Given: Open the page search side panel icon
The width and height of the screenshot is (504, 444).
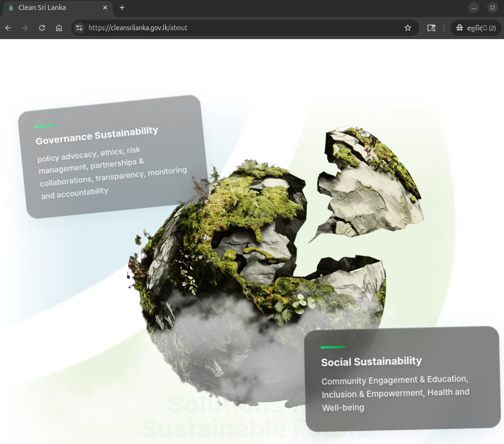Looking at the screenshot, I should tap(431, 28).
